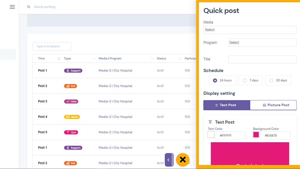
Task: Open the Media select dropdown
Action: tap(250, 30)
